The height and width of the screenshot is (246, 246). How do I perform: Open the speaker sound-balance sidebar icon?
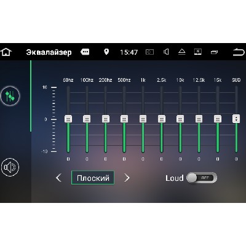point(10,167)
